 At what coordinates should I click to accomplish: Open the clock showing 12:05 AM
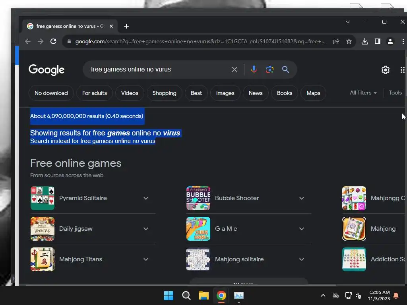(x=379, y=295)
